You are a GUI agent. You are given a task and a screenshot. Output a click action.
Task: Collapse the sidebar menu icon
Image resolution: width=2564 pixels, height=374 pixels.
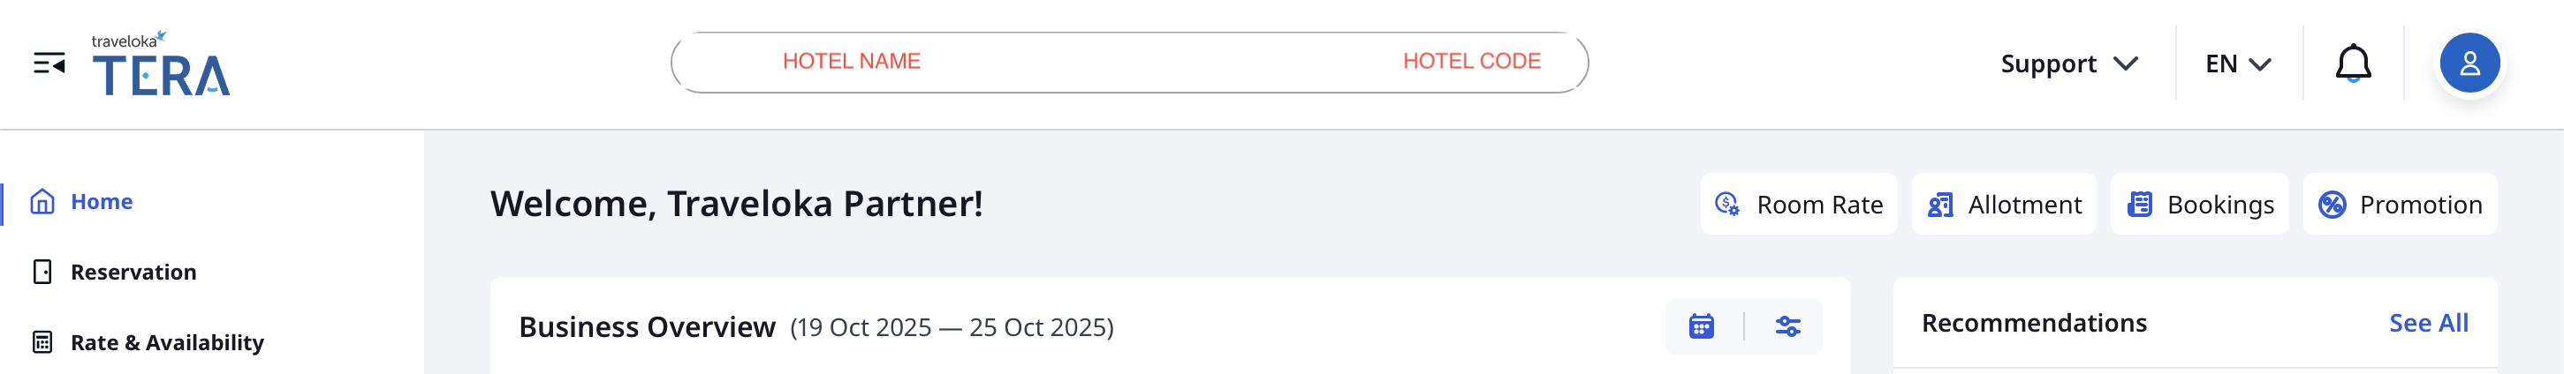(x=49, y=64)
